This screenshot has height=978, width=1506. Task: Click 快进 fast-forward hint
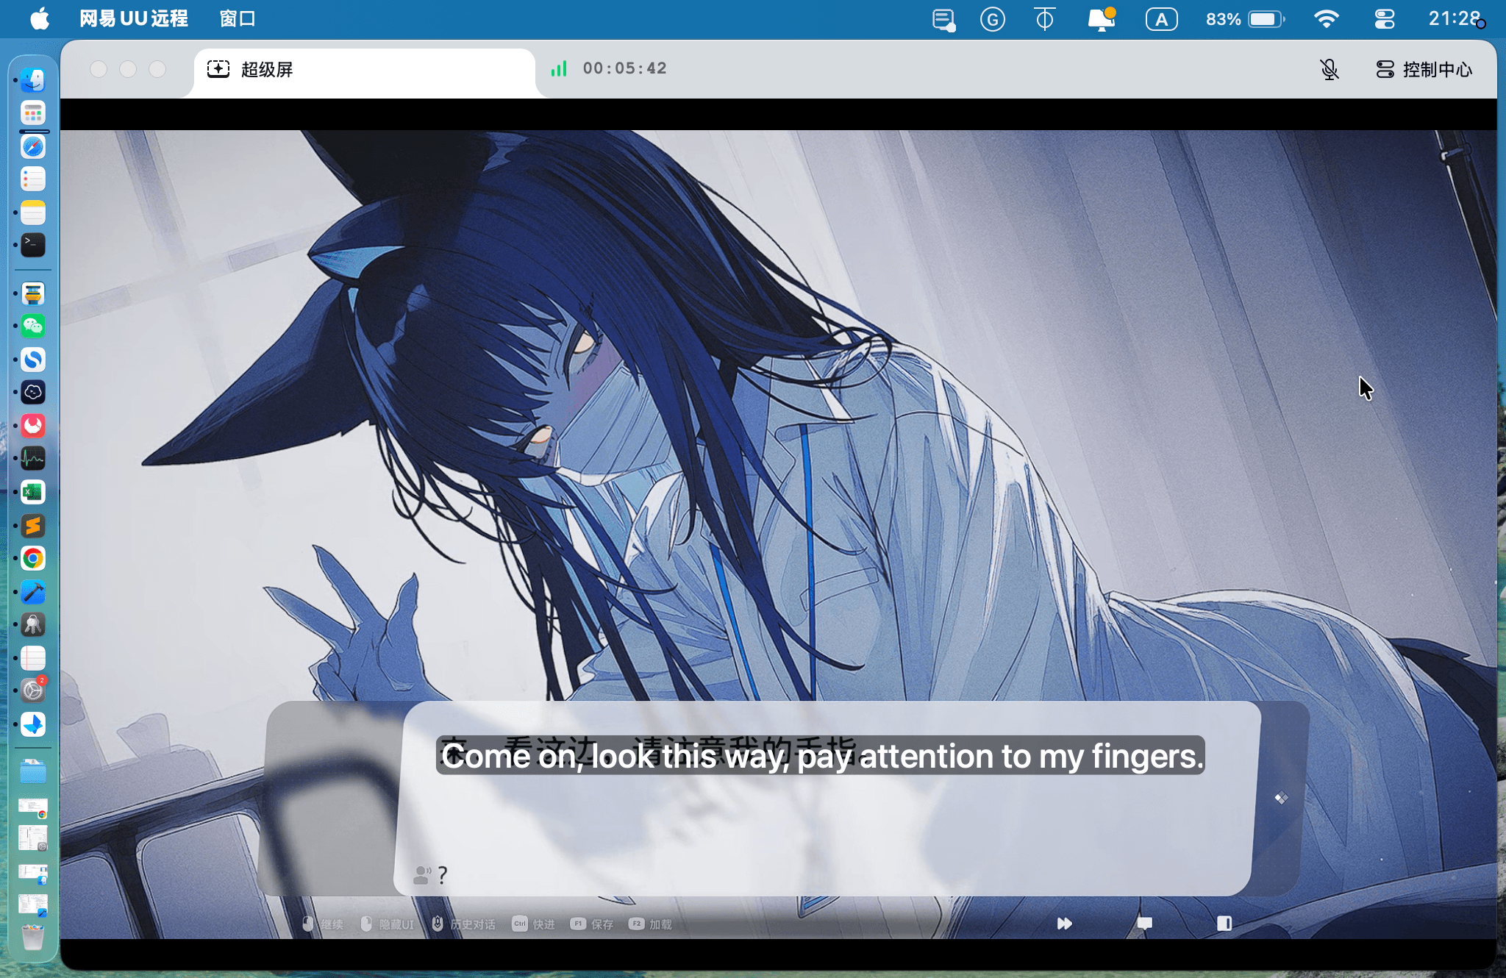534,924
